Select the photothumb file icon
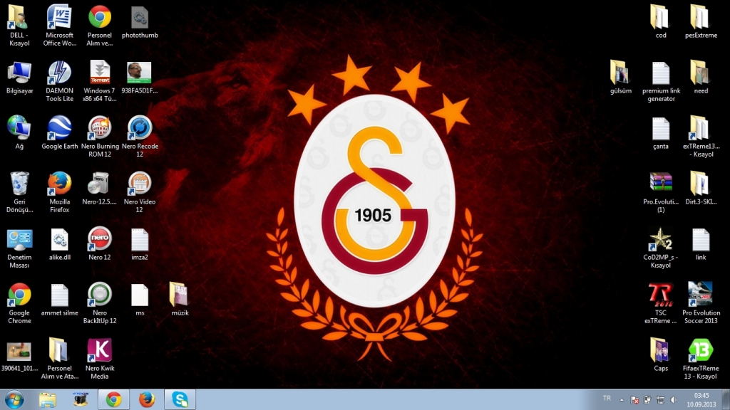The height and width of the screenshot is (410, 730). (140, 22)
